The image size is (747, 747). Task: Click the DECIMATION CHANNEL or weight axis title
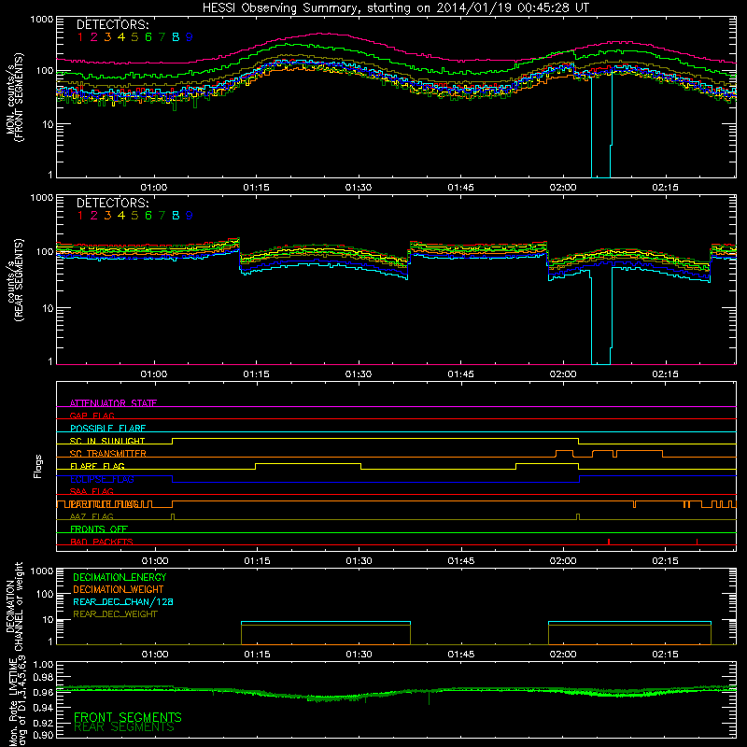tap(14, 606)
